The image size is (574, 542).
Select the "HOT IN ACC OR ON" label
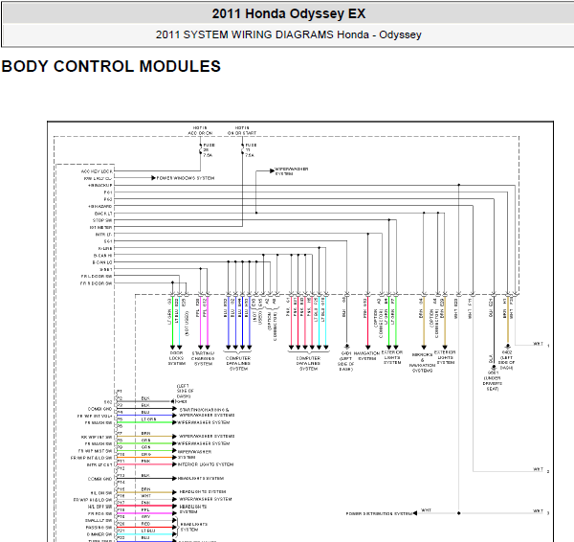pos(200,131)
